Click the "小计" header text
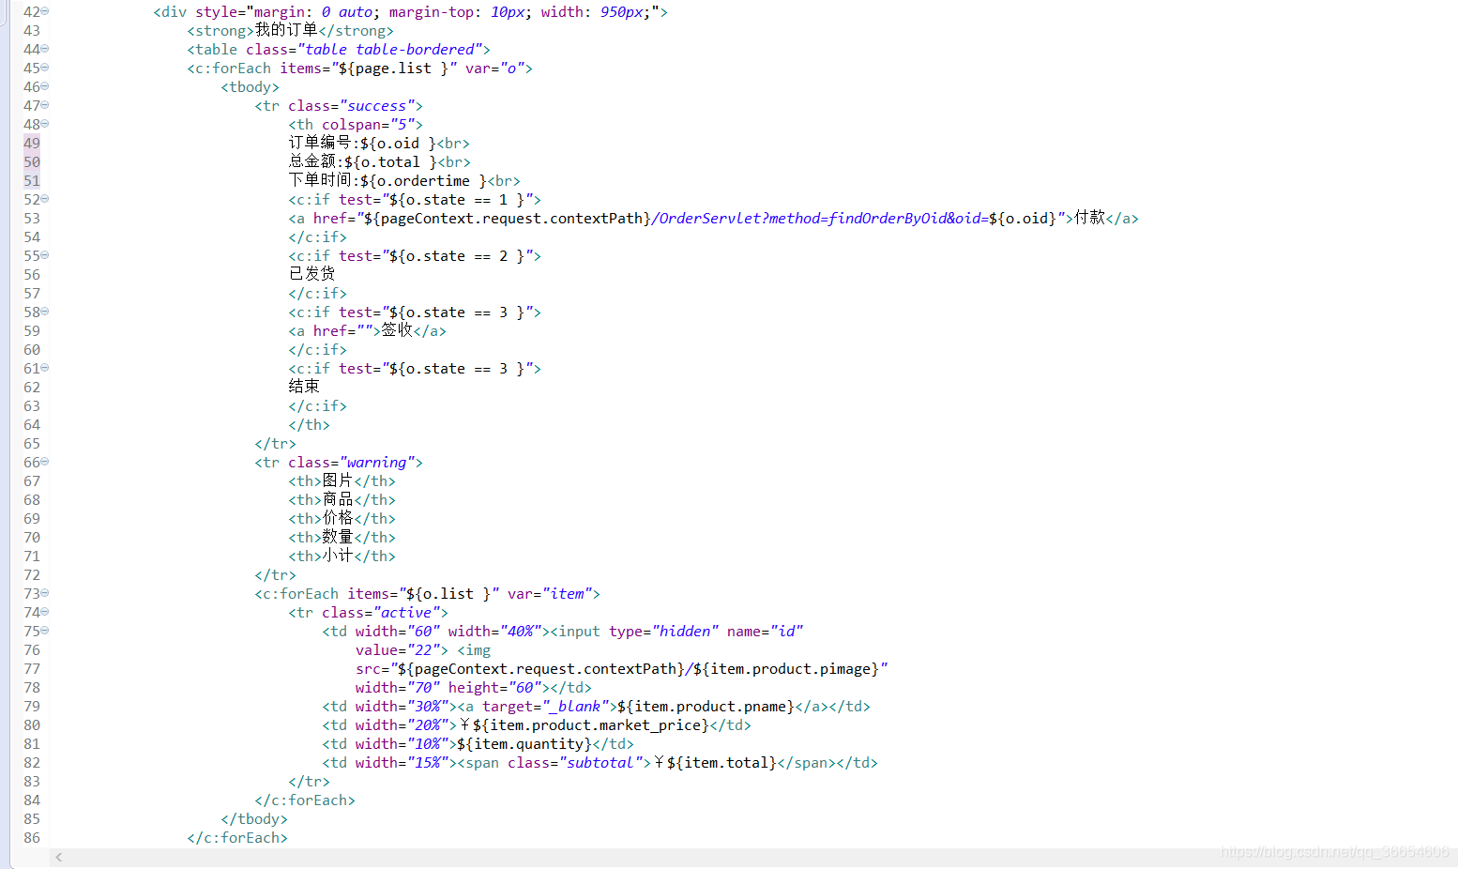This screenshot has width=1458, height=869. [x=338, y=556]
